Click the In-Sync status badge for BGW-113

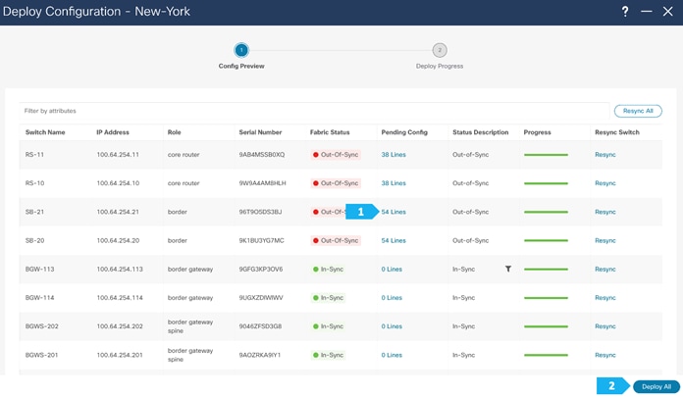pos(329,269)
